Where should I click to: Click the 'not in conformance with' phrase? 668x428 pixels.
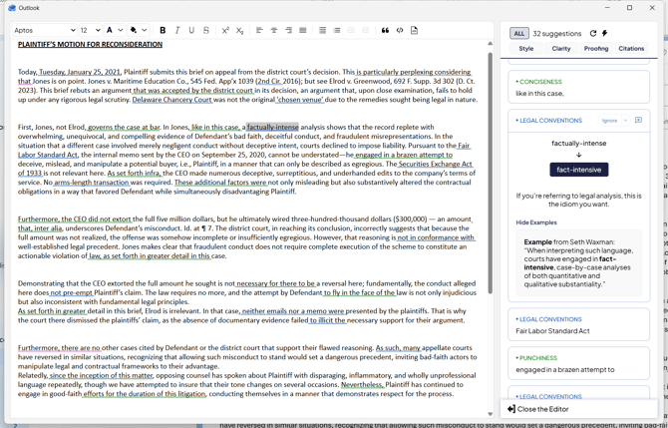pyautogui.click(x=436, y=237)
